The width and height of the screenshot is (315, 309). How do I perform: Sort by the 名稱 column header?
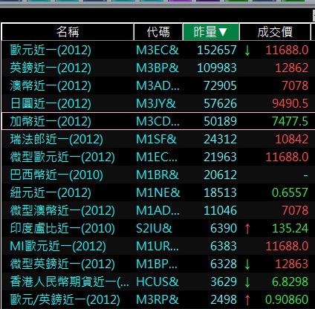click(x=68, y=32)
